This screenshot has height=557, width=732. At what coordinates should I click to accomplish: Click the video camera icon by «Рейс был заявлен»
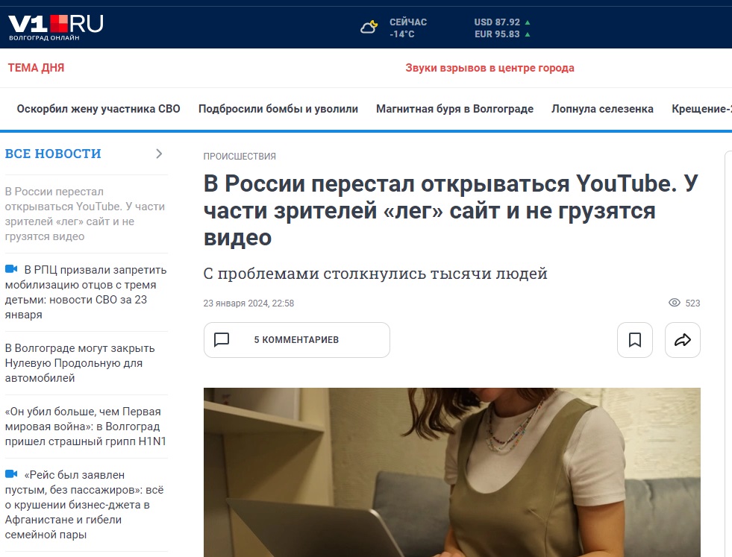[11, 474]
